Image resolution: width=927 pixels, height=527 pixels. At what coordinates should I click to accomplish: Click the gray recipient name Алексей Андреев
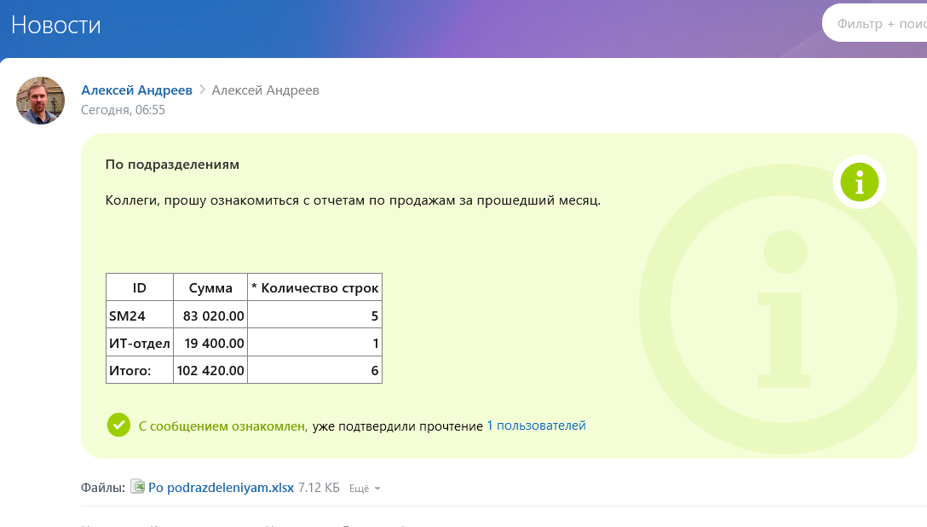[266, 90]
